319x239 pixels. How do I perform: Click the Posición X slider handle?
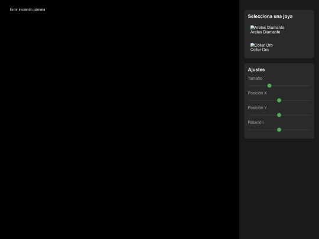click(x=279, y=100)
